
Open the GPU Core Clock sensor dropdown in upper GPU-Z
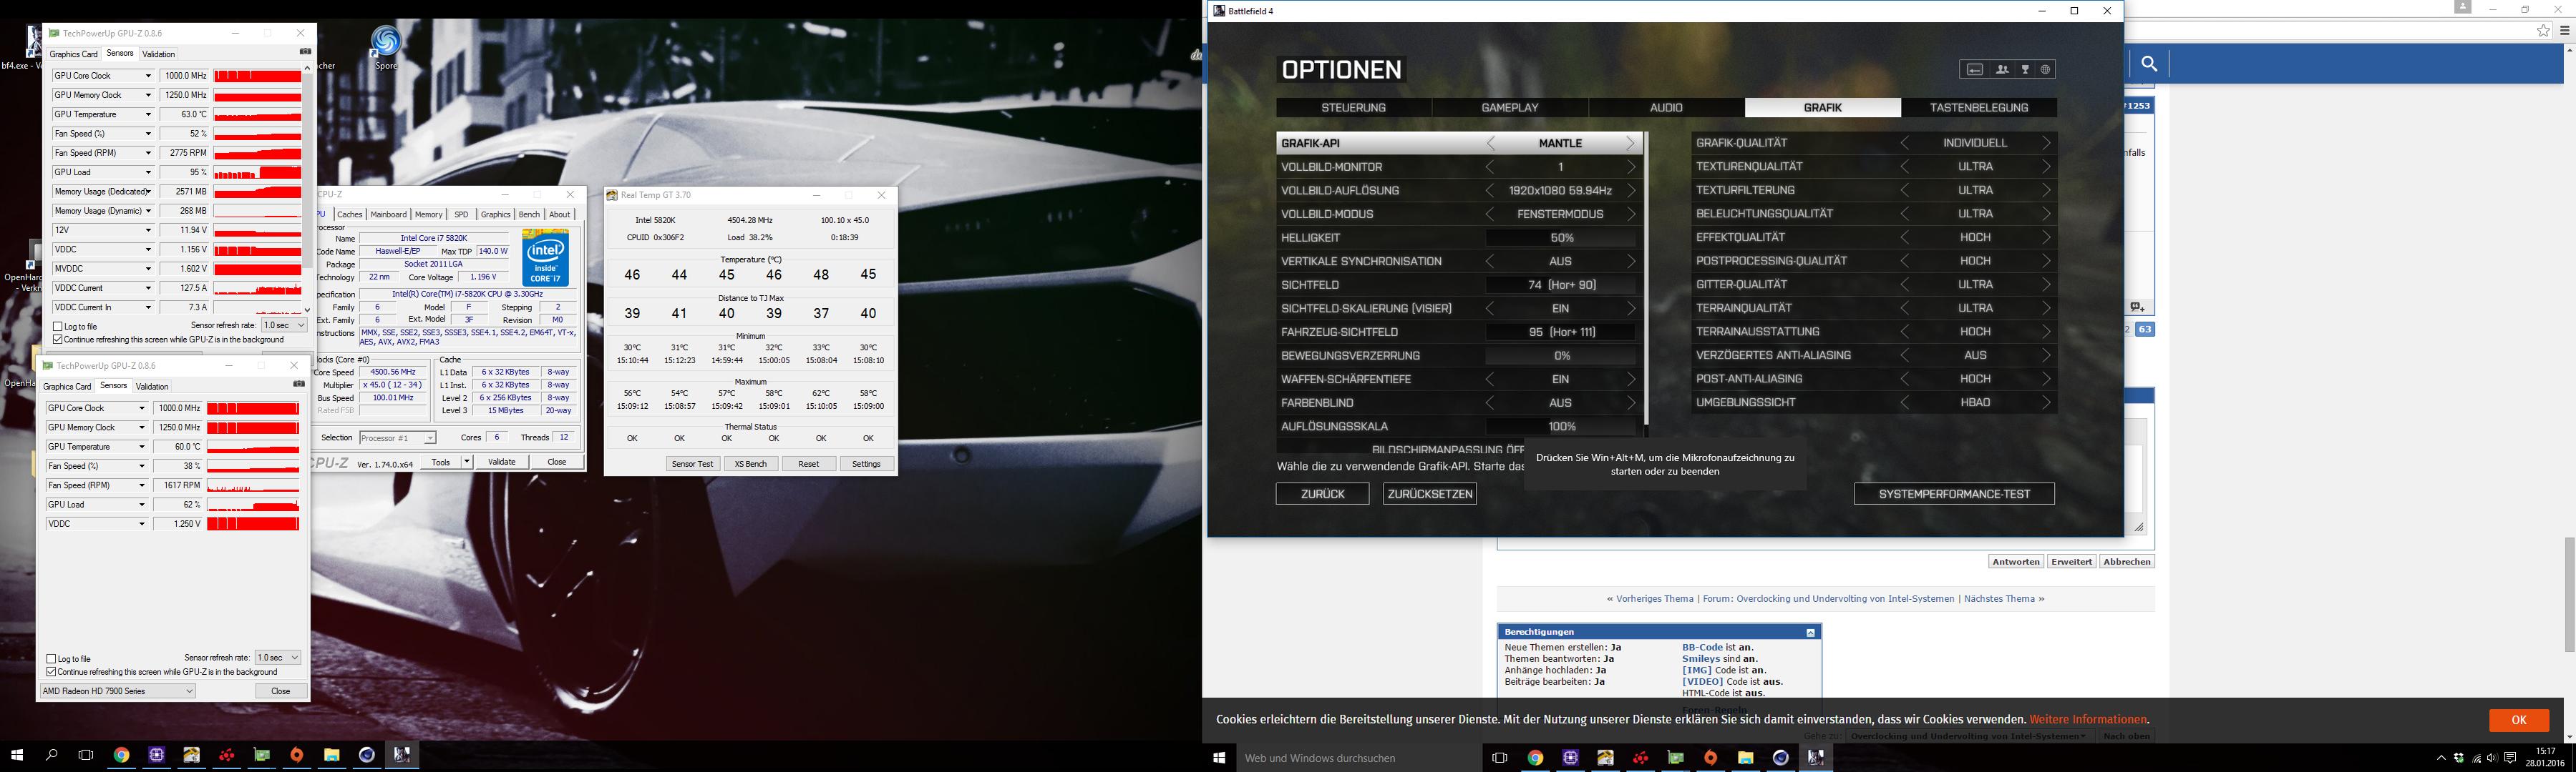point(149,76)
